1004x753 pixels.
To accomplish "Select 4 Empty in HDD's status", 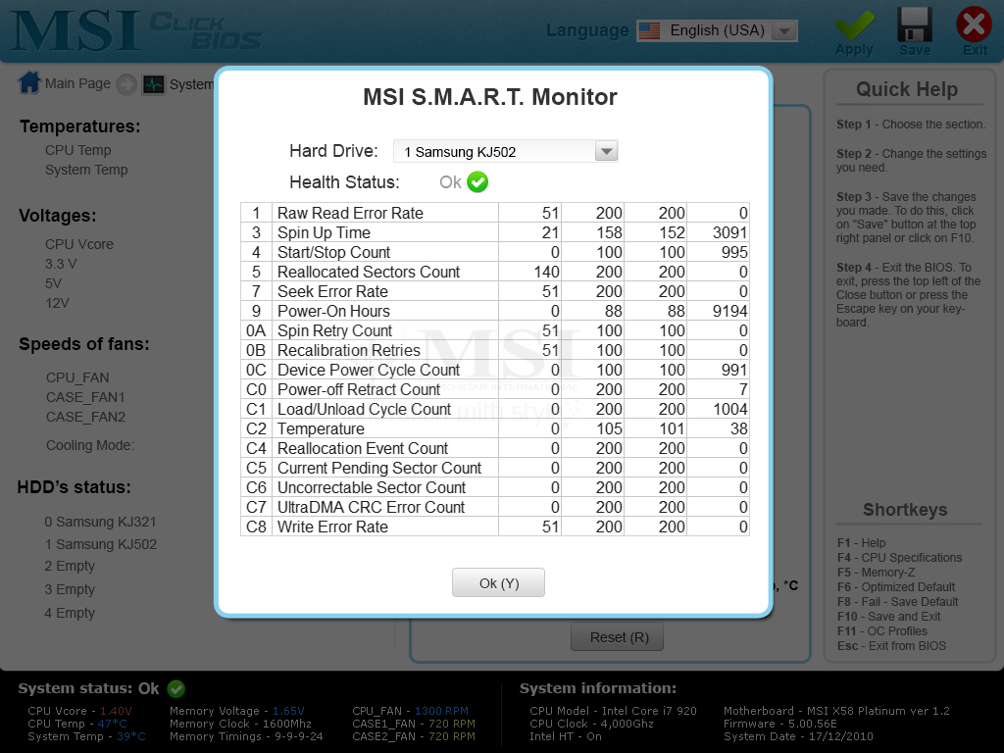I will click(70, 613).
